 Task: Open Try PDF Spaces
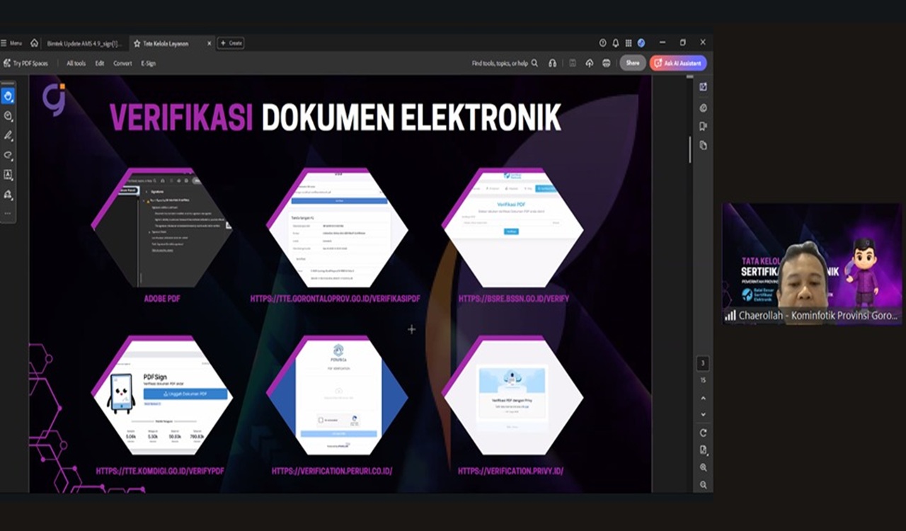[25, 63]
